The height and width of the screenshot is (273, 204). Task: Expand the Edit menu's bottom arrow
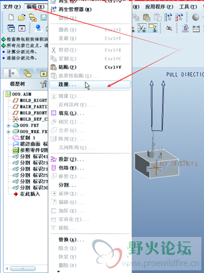59,271
